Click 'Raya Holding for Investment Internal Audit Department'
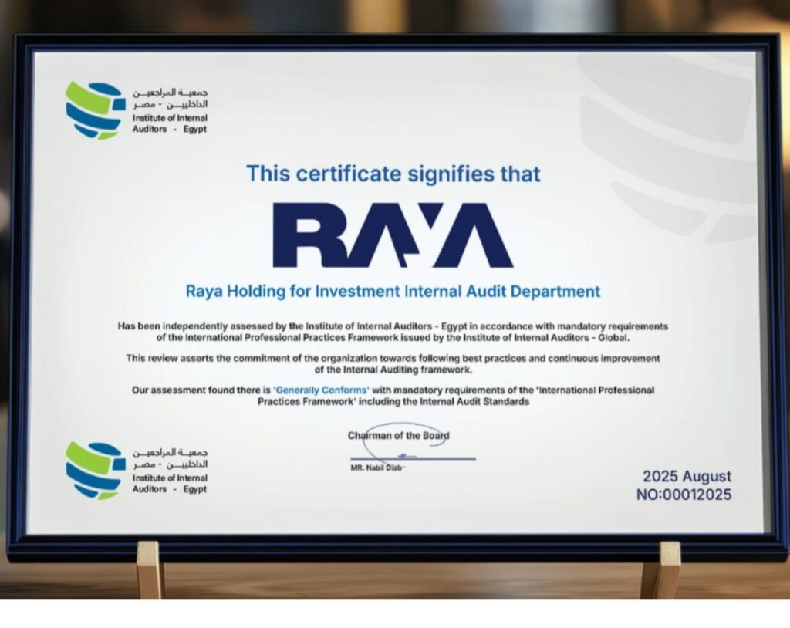Image resolution: width=790 pixels, height=628 pixels. tap(393, 292)
